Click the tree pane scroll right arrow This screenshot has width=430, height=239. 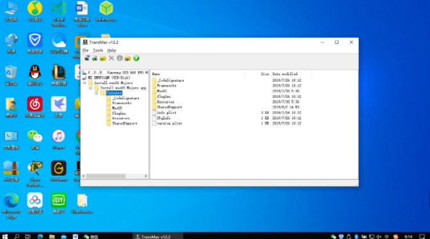point(146,176)
